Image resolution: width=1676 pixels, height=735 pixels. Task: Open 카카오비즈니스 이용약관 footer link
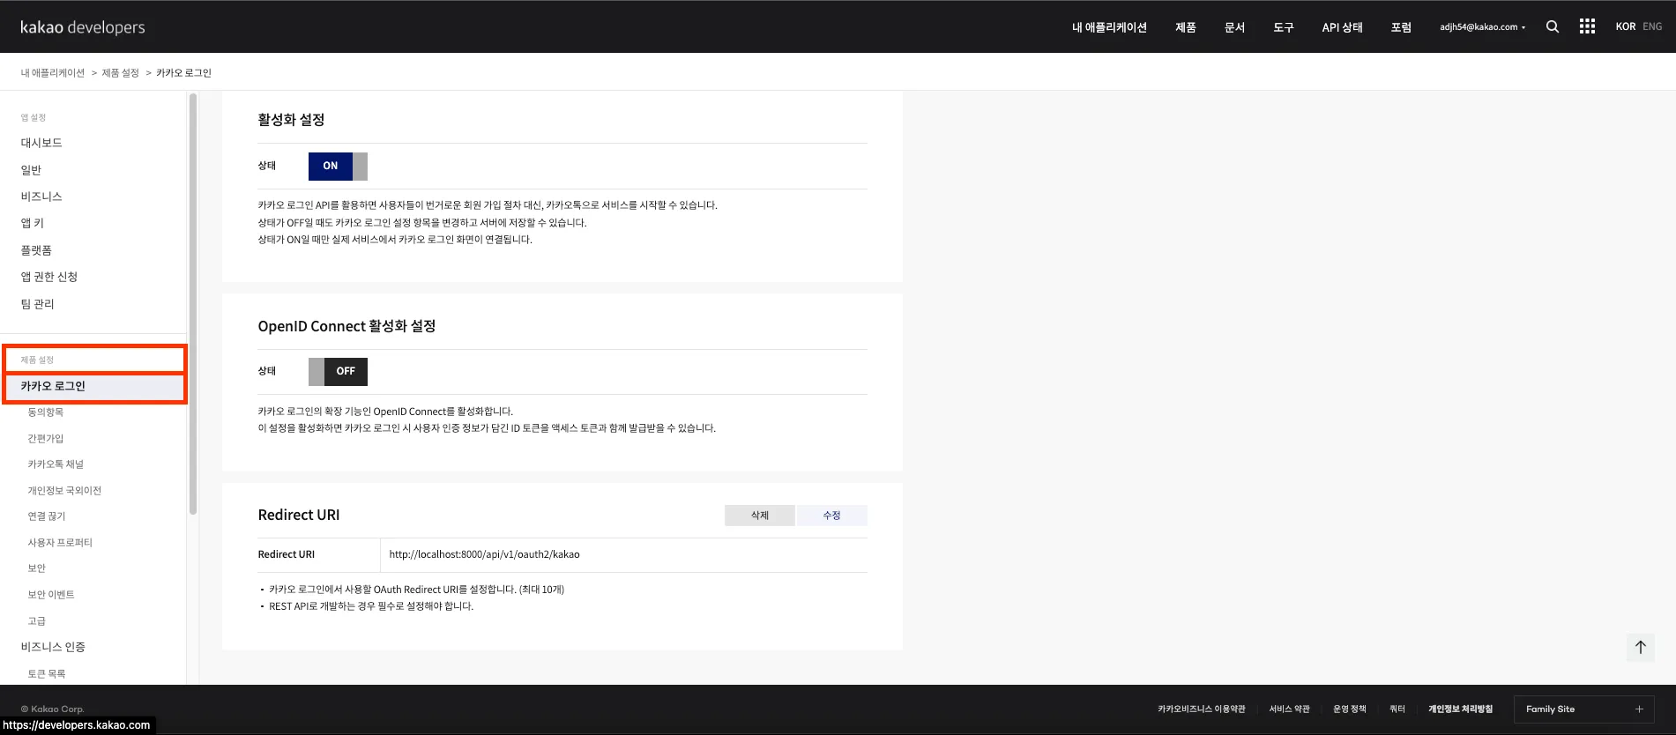pyautogui.click(x=1202, y=709)
